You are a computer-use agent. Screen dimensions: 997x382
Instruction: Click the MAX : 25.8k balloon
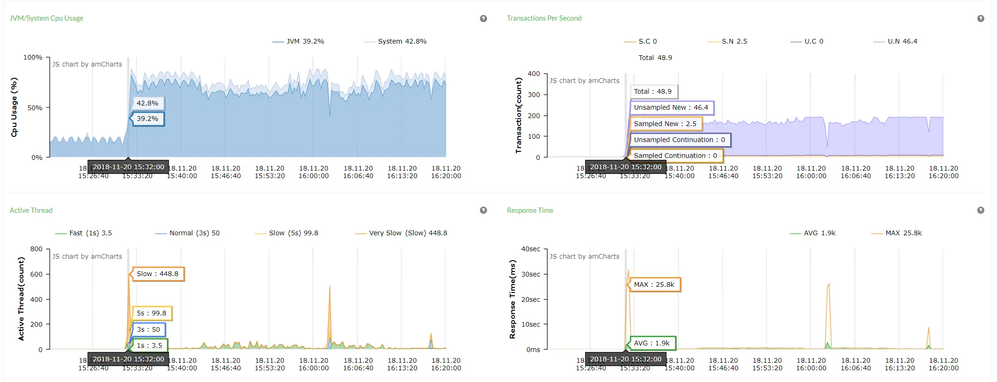[654, 285]
